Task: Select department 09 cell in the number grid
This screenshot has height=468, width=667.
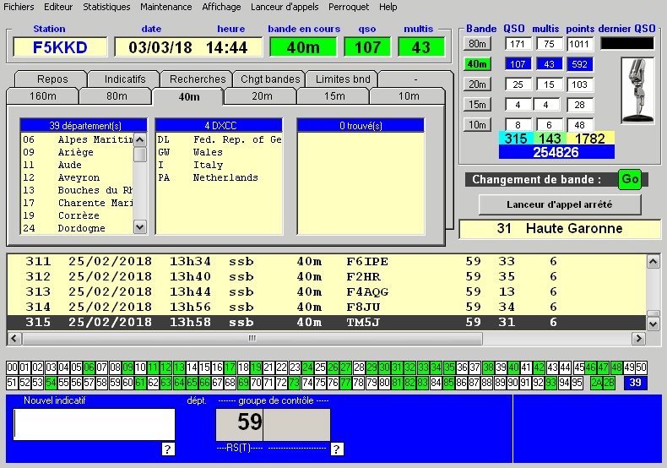Action: [127, 367]
